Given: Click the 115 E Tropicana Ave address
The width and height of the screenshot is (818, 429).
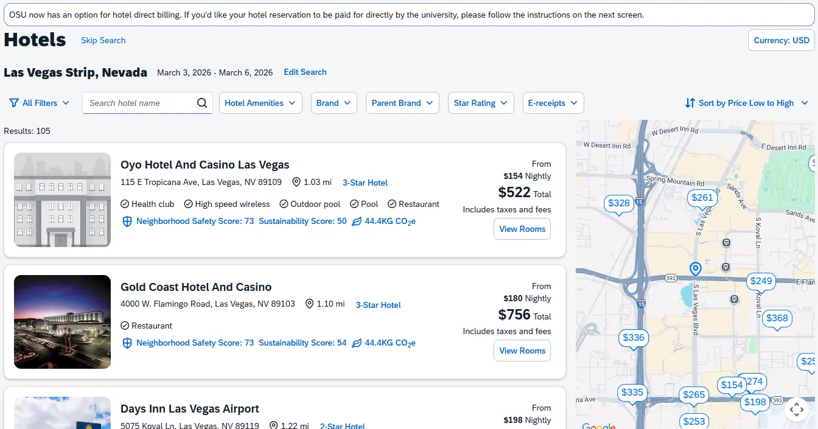Looking at the screenshot, I should pyautogui.click(x=201, y=182).
